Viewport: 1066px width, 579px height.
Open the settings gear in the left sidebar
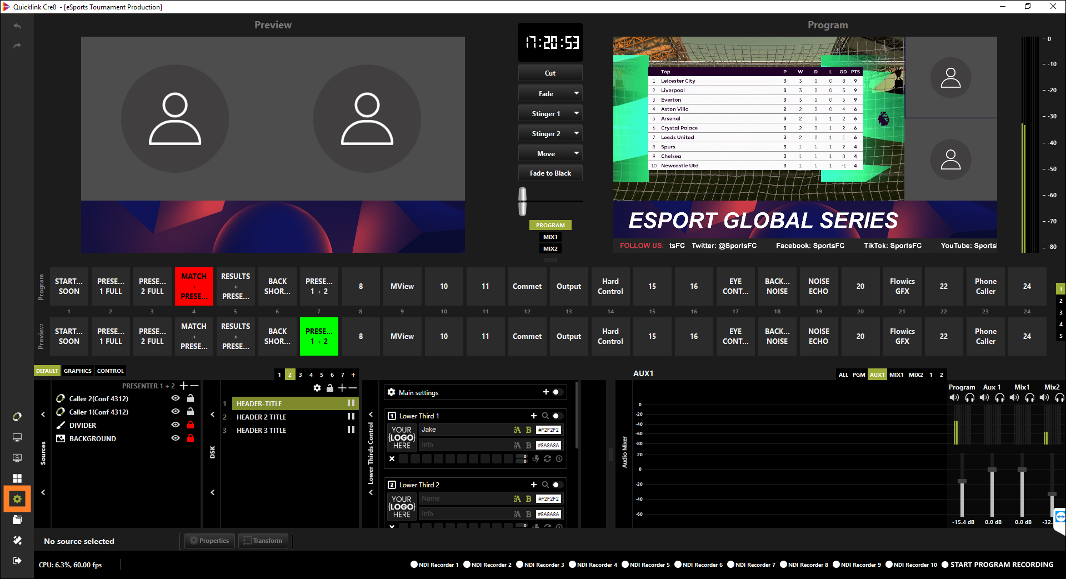coord(17,499)
